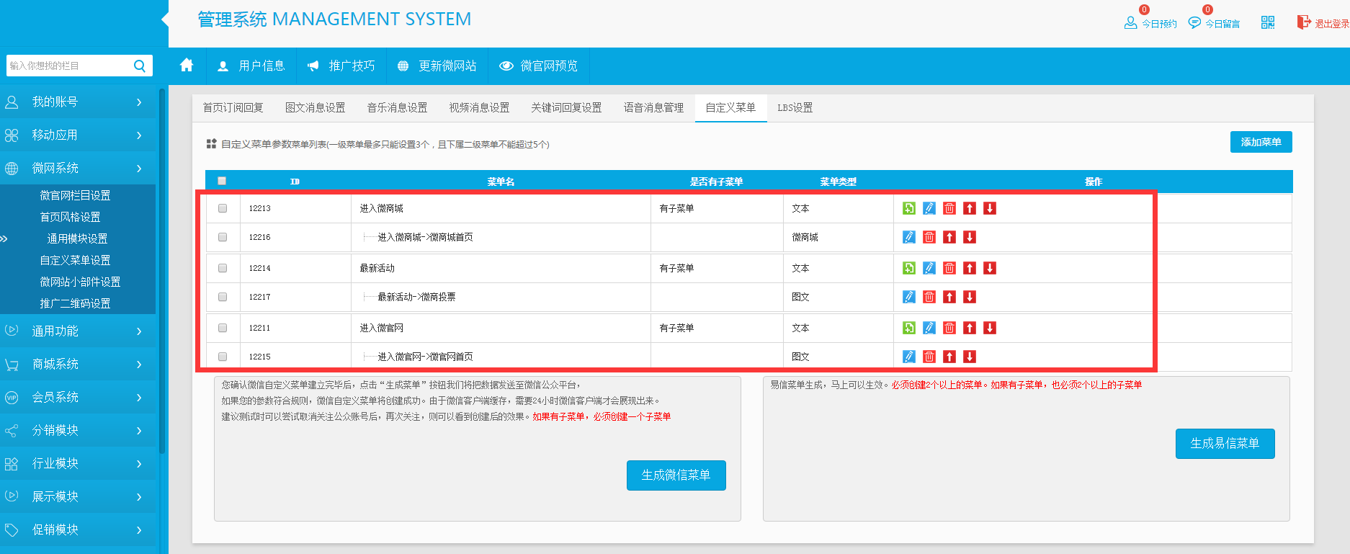Screen dimensions: 1350x554
Task: Switch to LBS设置 tab
Action: pos(795,107)
